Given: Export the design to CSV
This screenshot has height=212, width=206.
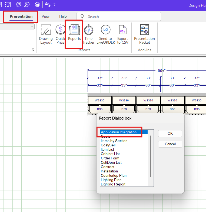Looking at the screenshot, I should click(x=122, y=34).
